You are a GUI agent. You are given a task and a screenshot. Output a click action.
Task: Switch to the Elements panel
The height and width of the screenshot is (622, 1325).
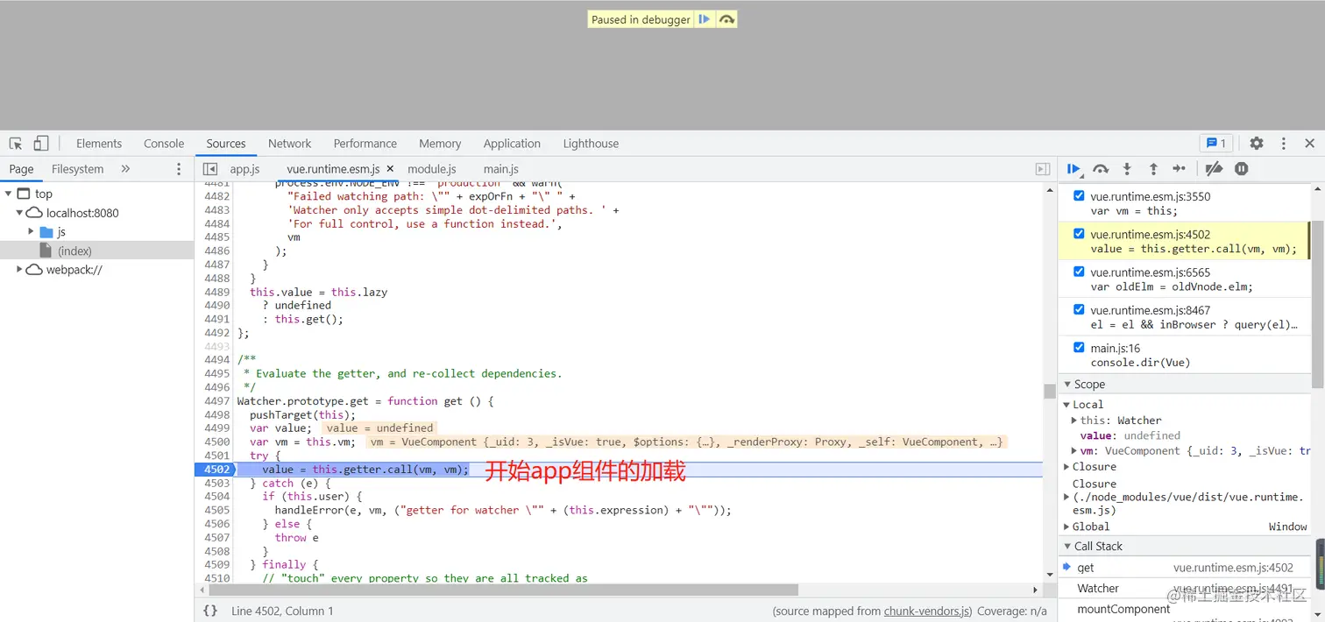pos(99,144)
